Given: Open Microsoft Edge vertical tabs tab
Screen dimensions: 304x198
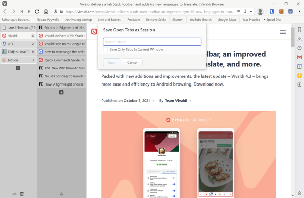Looking at the screenshot, I should click(61, 27).
